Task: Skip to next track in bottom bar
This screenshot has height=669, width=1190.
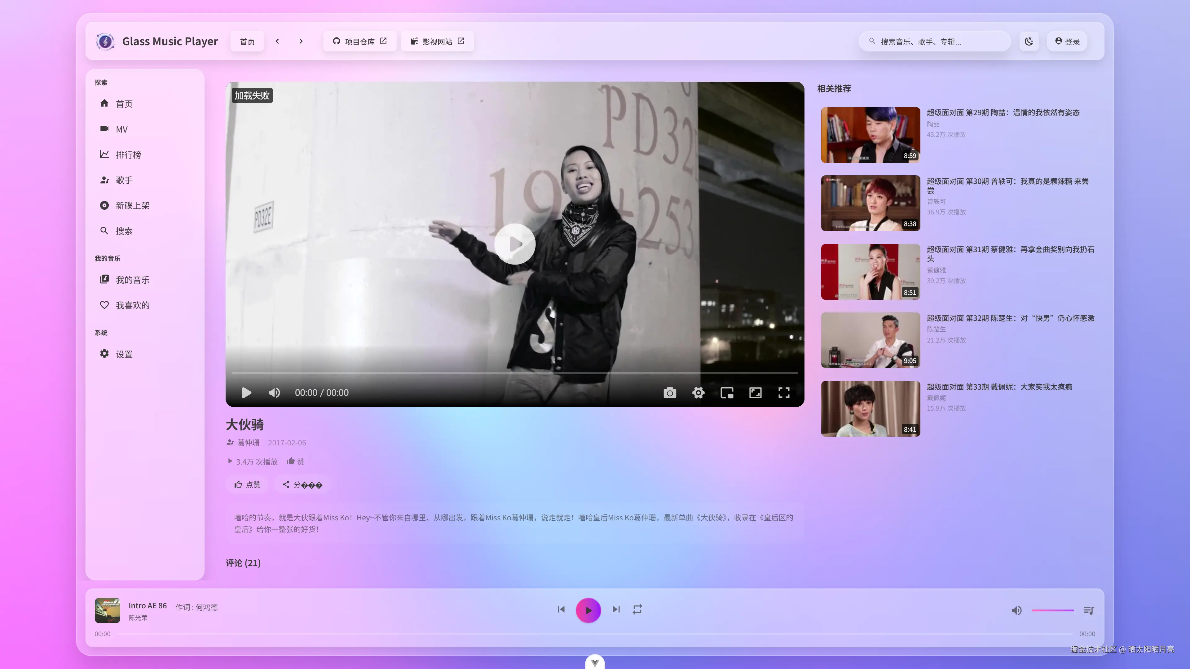Action: 616,610
